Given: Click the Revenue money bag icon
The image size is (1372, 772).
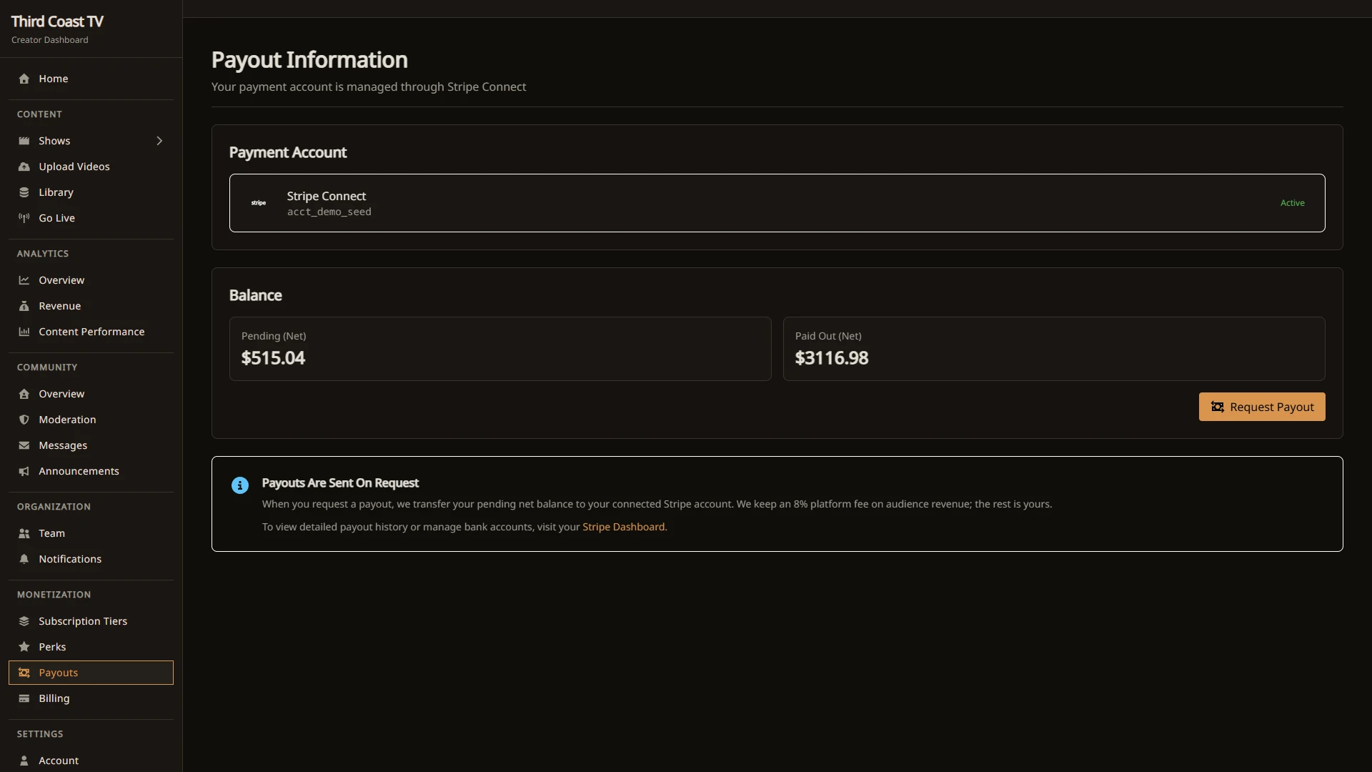Looking at the screenshot, I should coord(24,306).
